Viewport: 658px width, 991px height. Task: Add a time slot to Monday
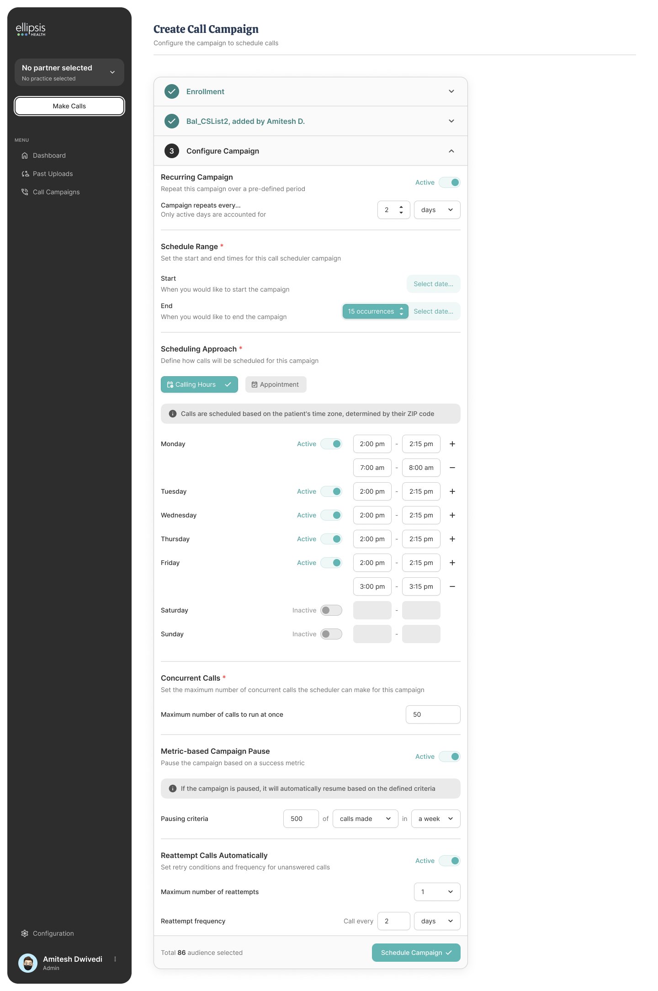coord(452,444)
